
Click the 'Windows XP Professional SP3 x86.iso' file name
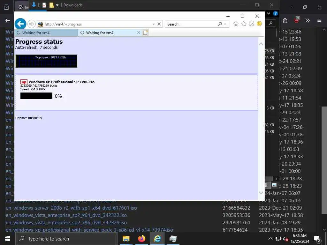62,82
